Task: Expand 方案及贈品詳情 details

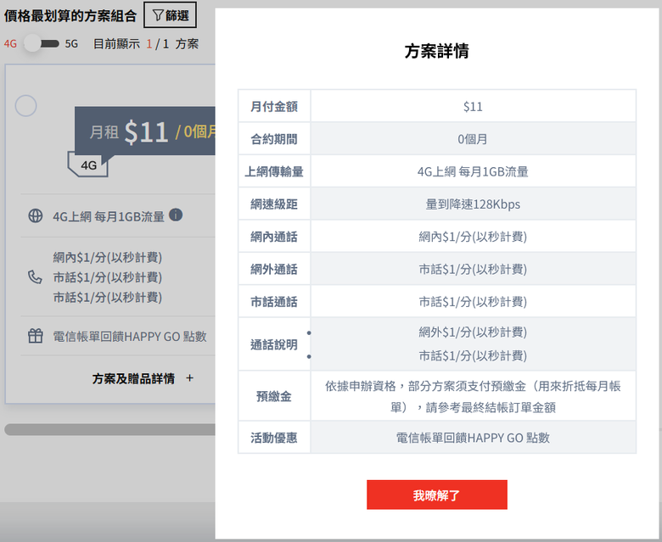Action: (x=143, y=378)
